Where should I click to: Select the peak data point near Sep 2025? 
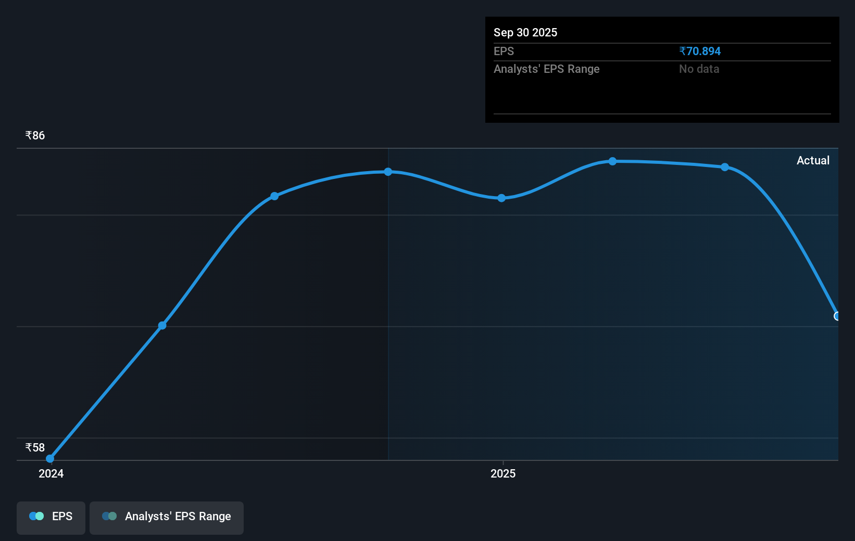[612, 161]
